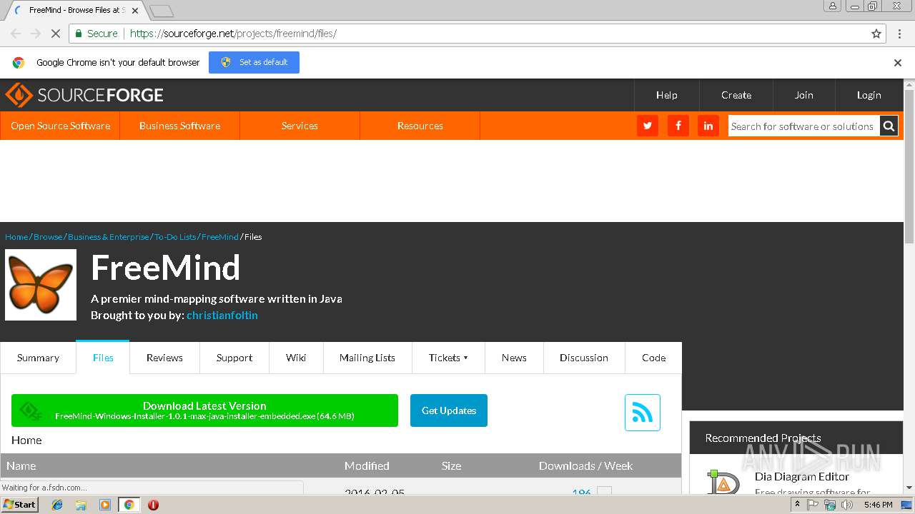Bookmark this page with star icon
This screenshot has width=915, height=514.
coord(876,34)
